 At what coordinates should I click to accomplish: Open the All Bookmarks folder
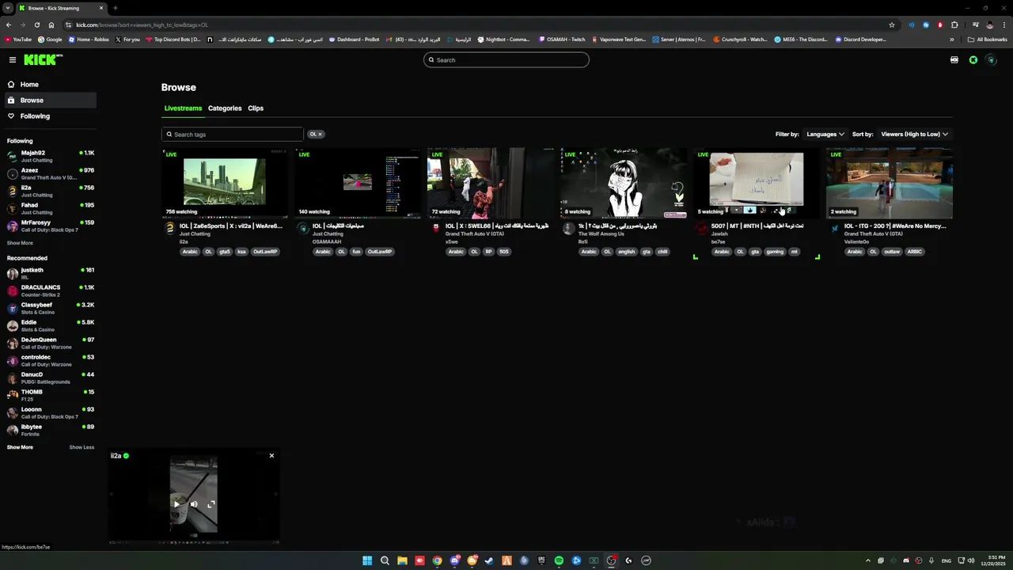pyautogui.click(x=988, y=40)
